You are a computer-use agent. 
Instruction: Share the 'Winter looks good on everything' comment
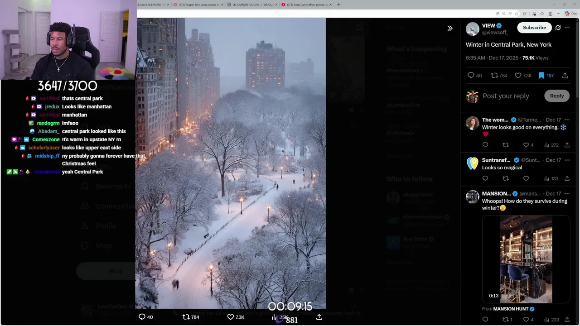[x=567, y=145]
